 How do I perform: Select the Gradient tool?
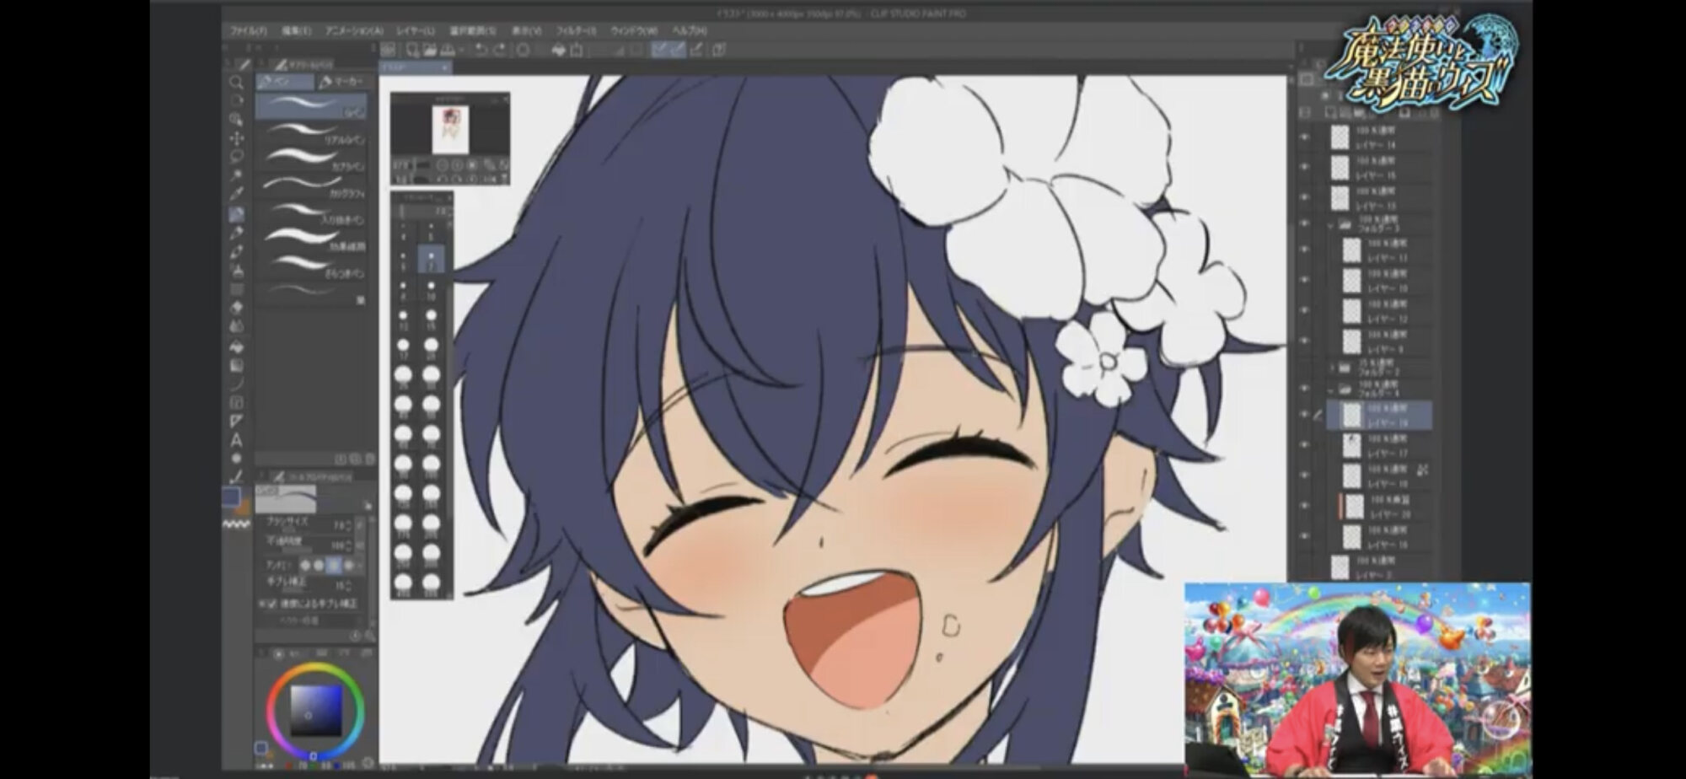(x=237, y=366)
